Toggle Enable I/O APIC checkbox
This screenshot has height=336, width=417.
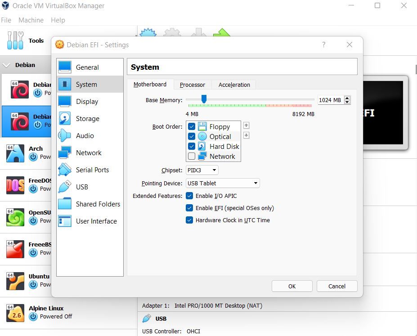[189, 196]
